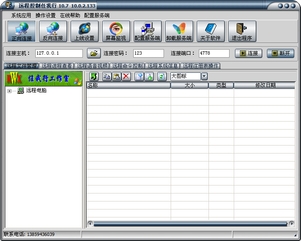Click the copy file icon

(x=107, y=76)
